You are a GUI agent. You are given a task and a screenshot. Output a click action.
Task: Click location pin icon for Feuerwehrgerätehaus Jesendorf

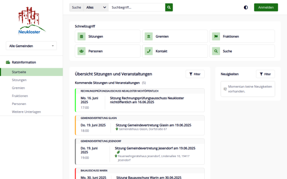click(116, 156)
